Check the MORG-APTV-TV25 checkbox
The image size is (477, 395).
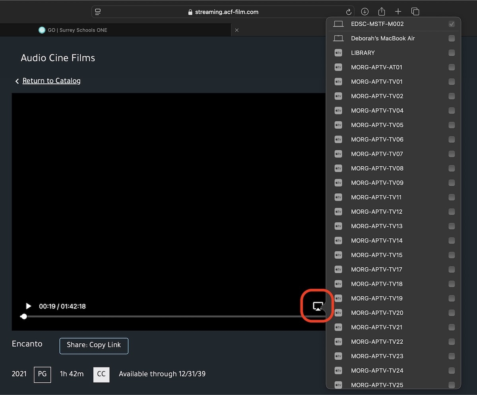(x=452, y=385)
